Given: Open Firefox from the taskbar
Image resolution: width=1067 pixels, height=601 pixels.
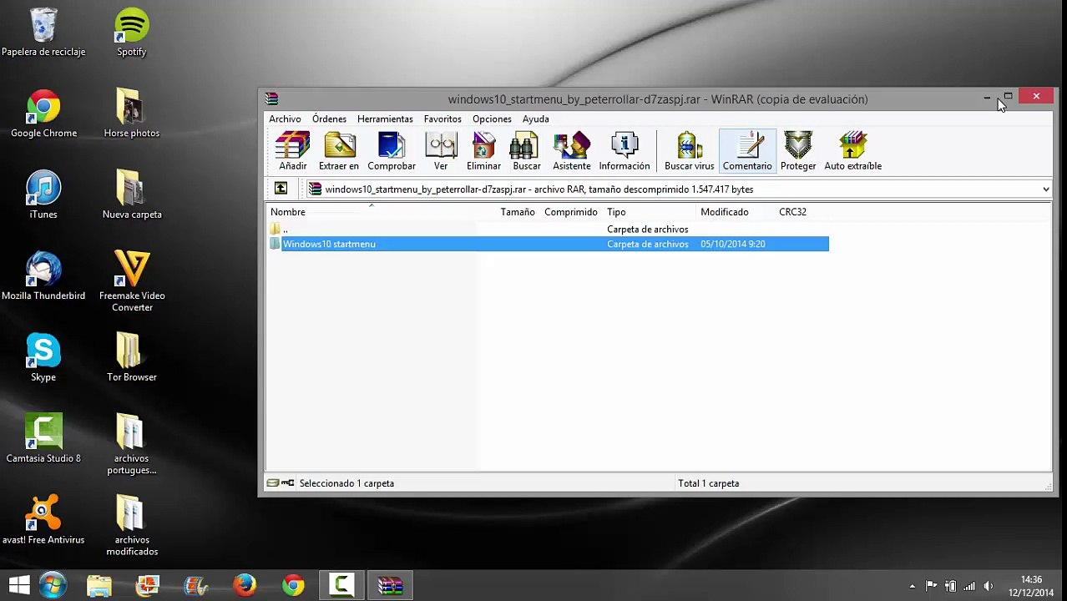Looking at the screenshot, I should click(245, 585).
